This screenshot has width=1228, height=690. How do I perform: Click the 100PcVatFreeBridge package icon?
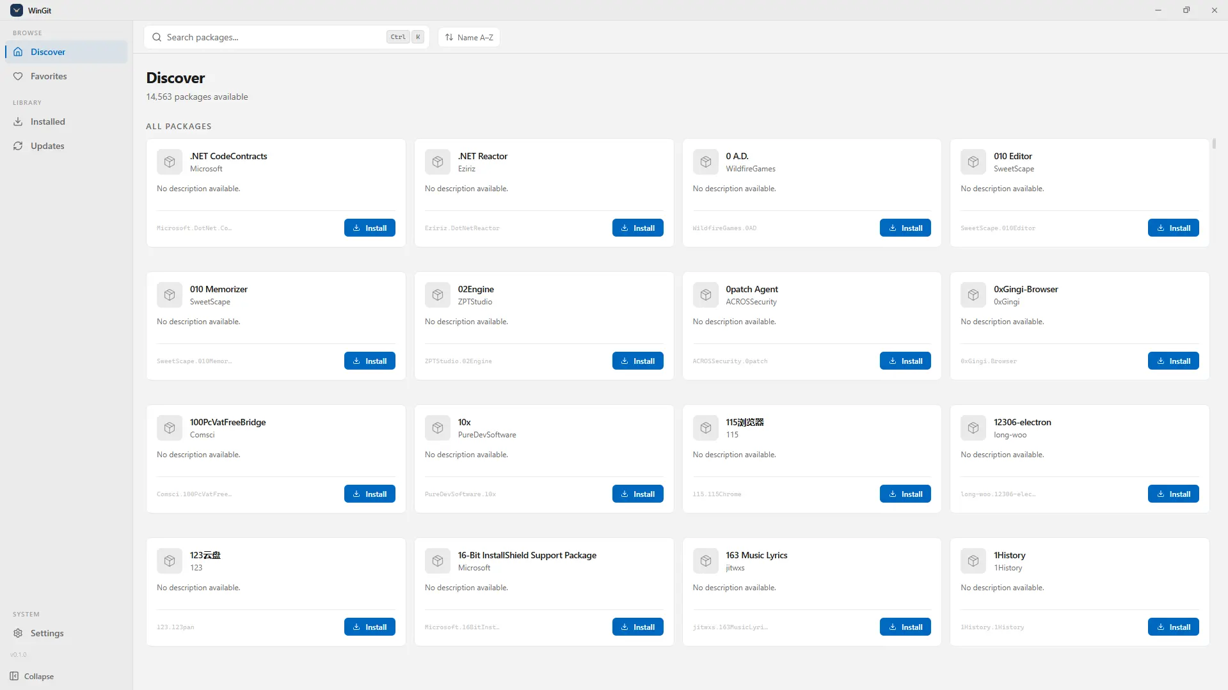coord(170,428)
